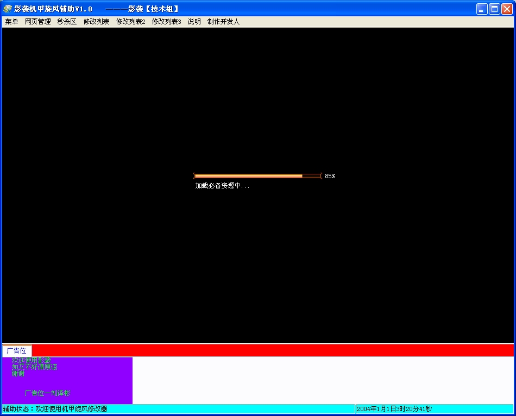516x416 pixels.
Task: Click the 广告位一刘泽彬 text in purple panel
Action: coord(47,393)
